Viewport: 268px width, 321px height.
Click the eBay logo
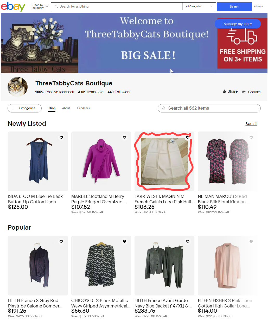click(x=13, y=7)
